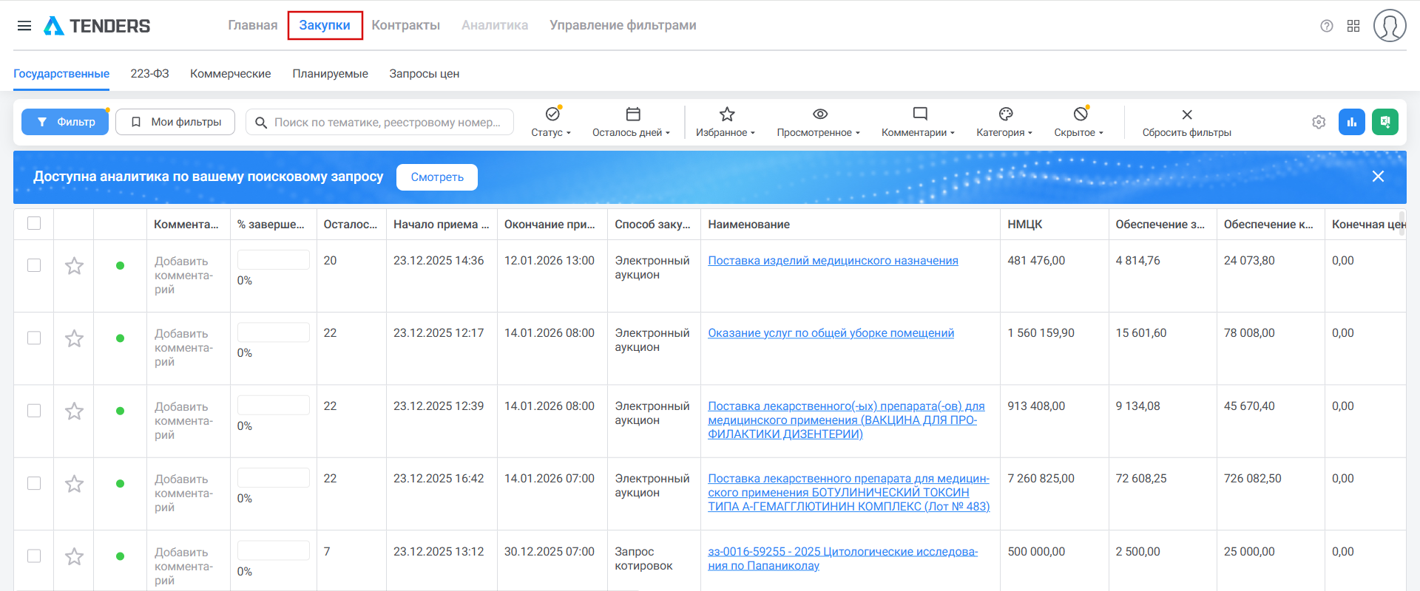This screenshot has width=1420, height=591.
Task: Switch to the Контракты menu section
Action: click(405, 25)
